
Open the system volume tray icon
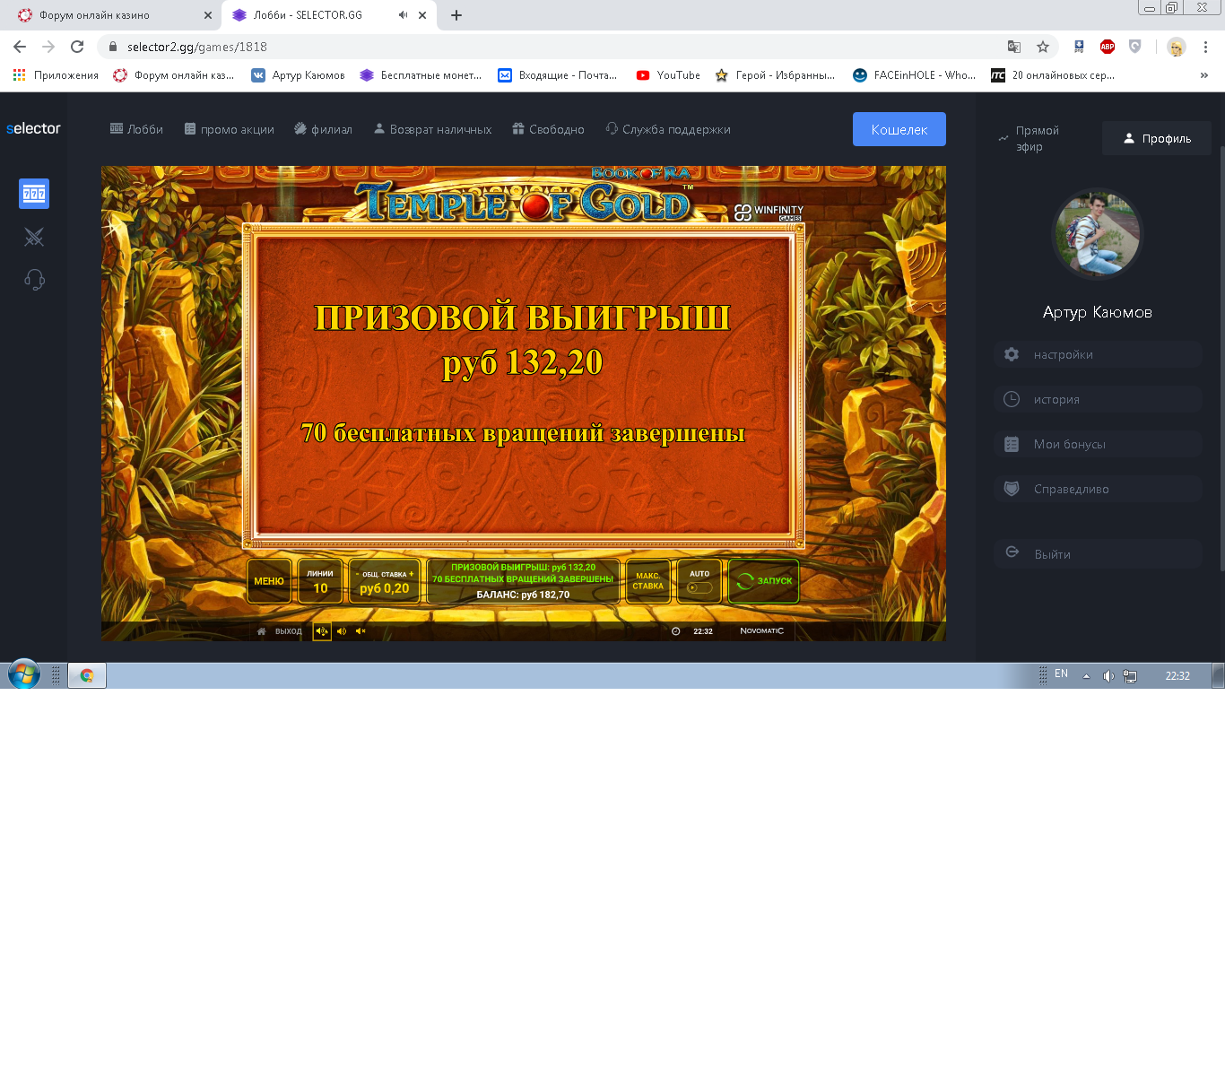click(1108, 676)
